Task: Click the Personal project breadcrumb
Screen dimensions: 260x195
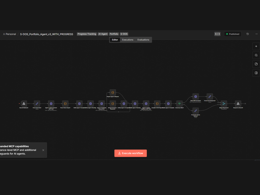Action: (9, 34)
